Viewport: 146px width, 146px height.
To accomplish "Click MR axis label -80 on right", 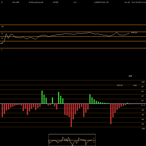I will (142, 124).
